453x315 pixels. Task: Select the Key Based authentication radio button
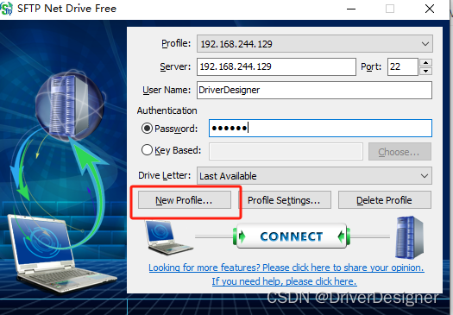coord(147,150)
